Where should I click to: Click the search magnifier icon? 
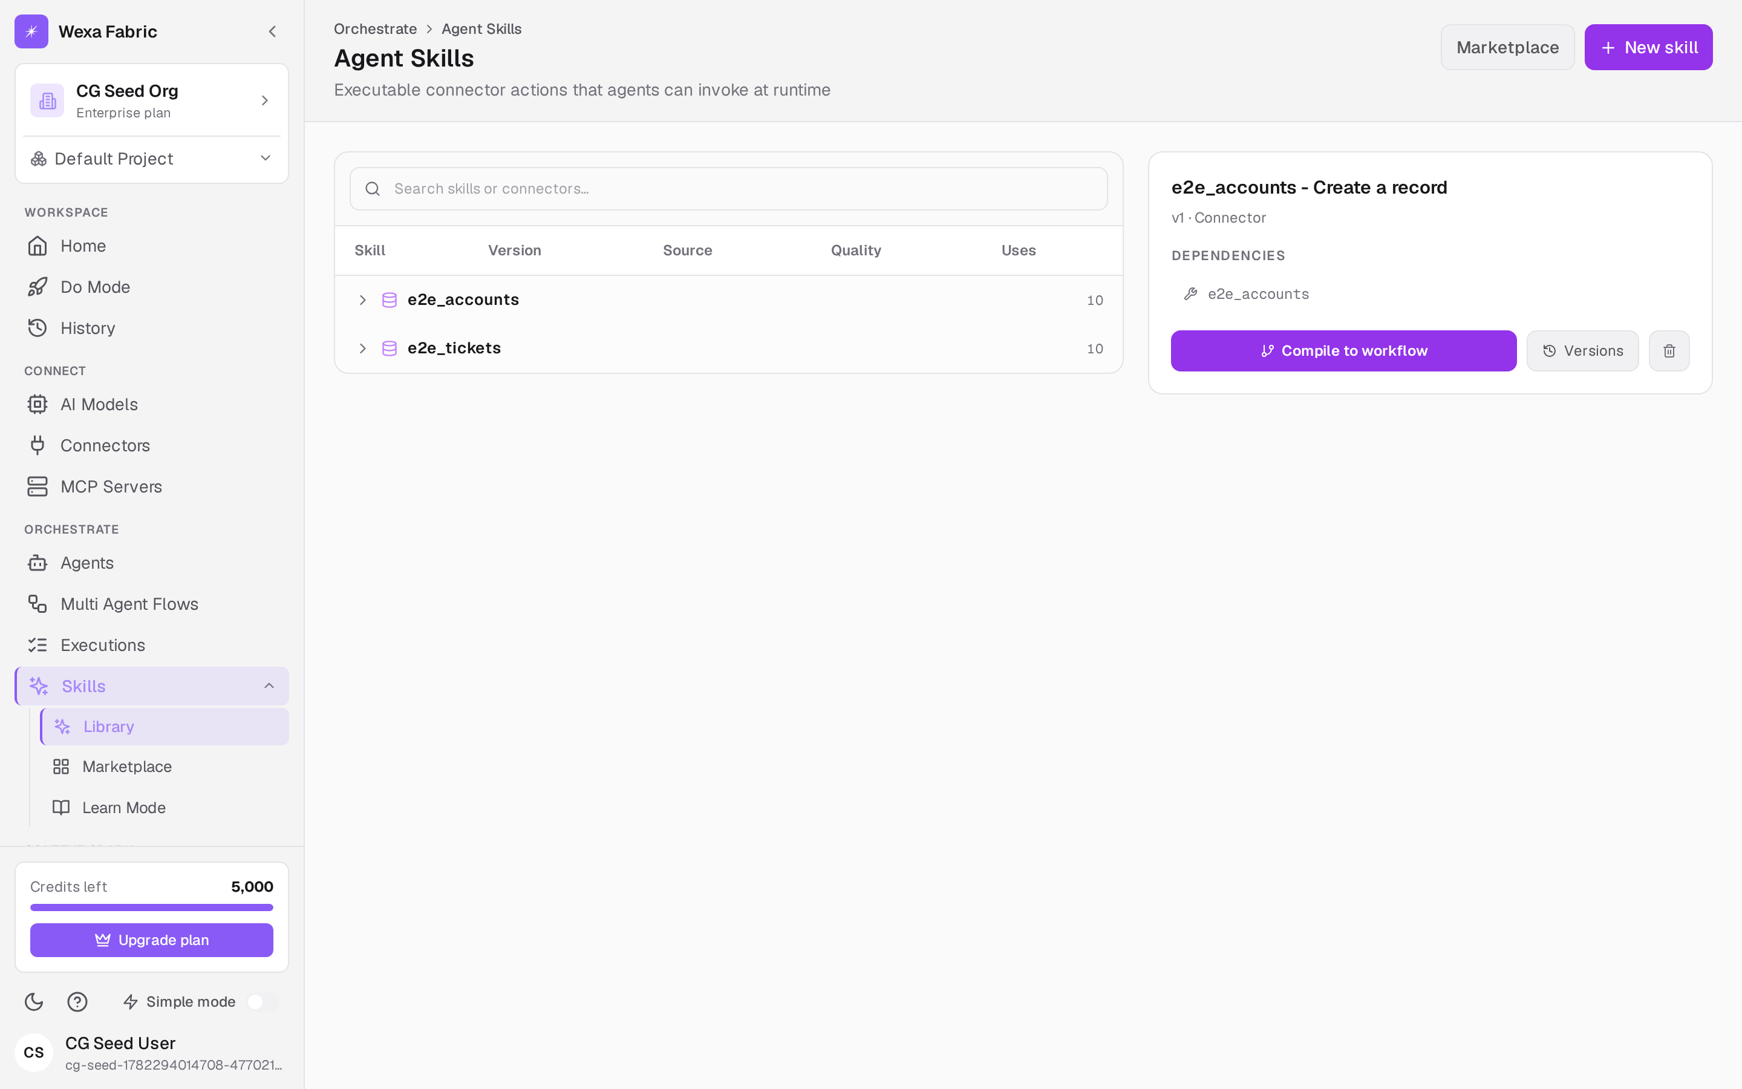[x=373, y=189]
